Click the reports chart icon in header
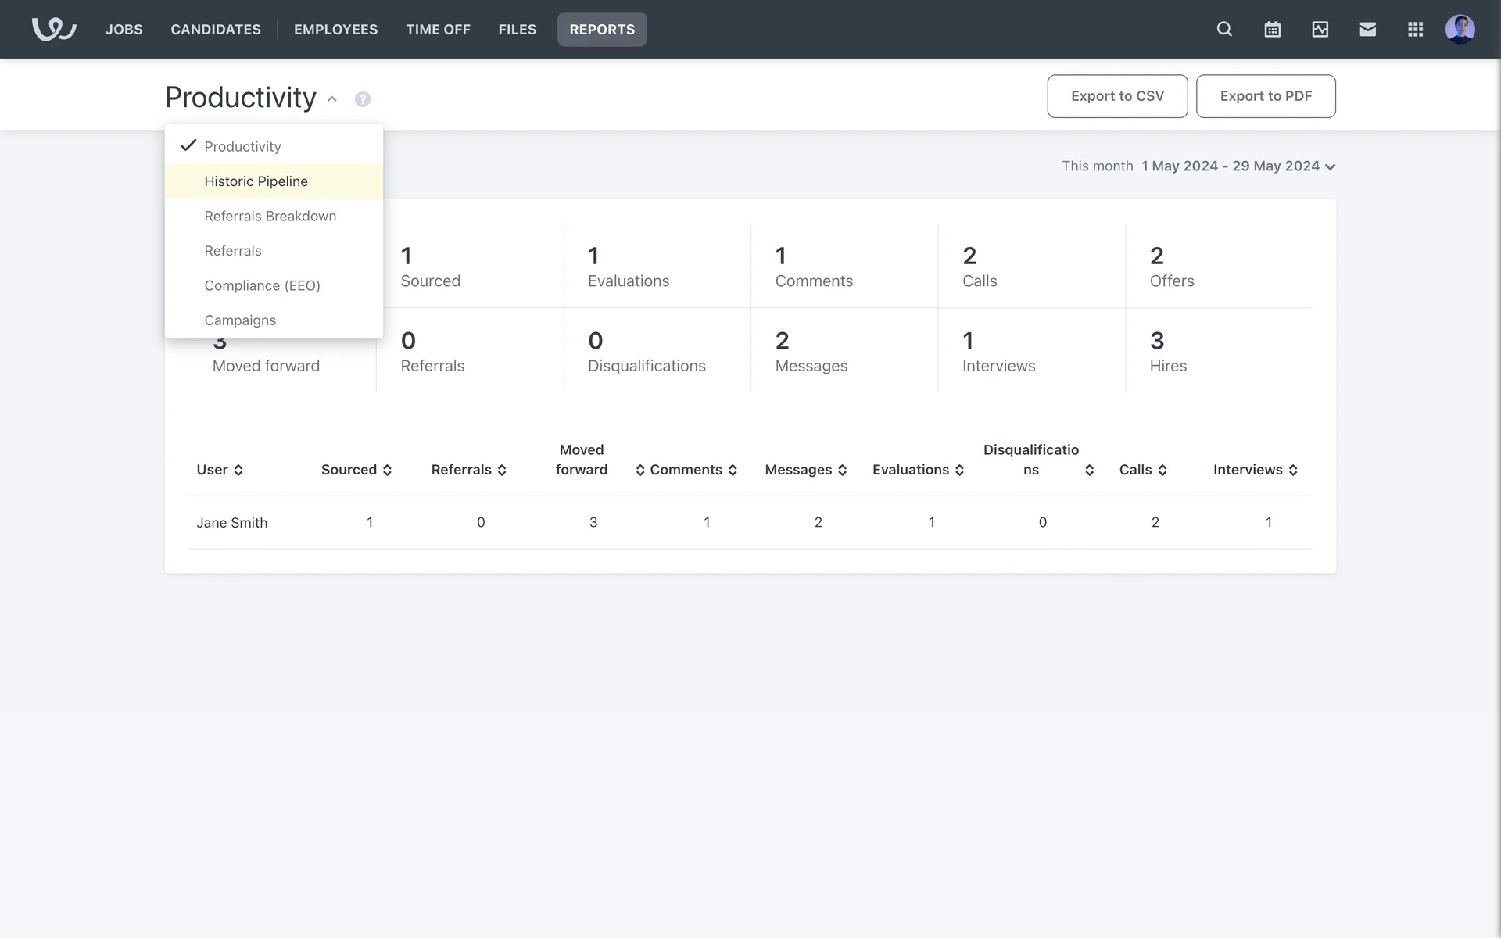 [1320, 29]
